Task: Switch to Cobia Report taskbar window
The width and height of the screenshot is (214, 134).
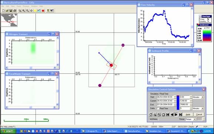Action: click(x=112, y=131)
